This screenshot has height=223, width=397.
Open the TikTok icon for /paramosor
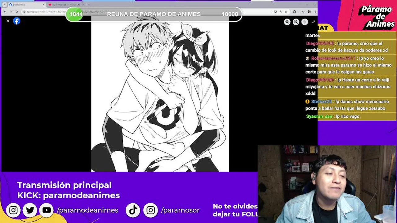coord(133,210)
